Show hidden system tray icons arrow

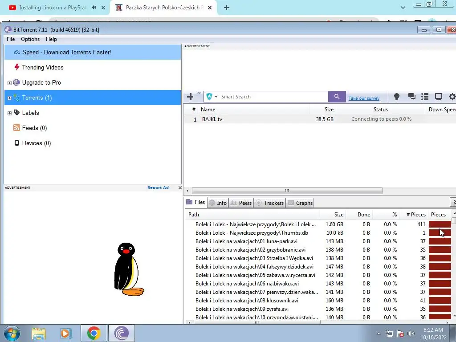click(x=379, y=334)
